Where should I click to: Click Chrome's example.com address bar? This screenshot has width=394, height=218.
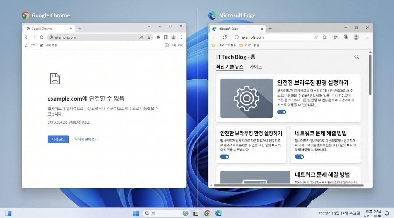point(100,37)
